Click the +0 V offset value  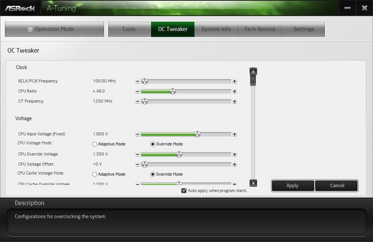pyautogui.click(x=97, y=164)
